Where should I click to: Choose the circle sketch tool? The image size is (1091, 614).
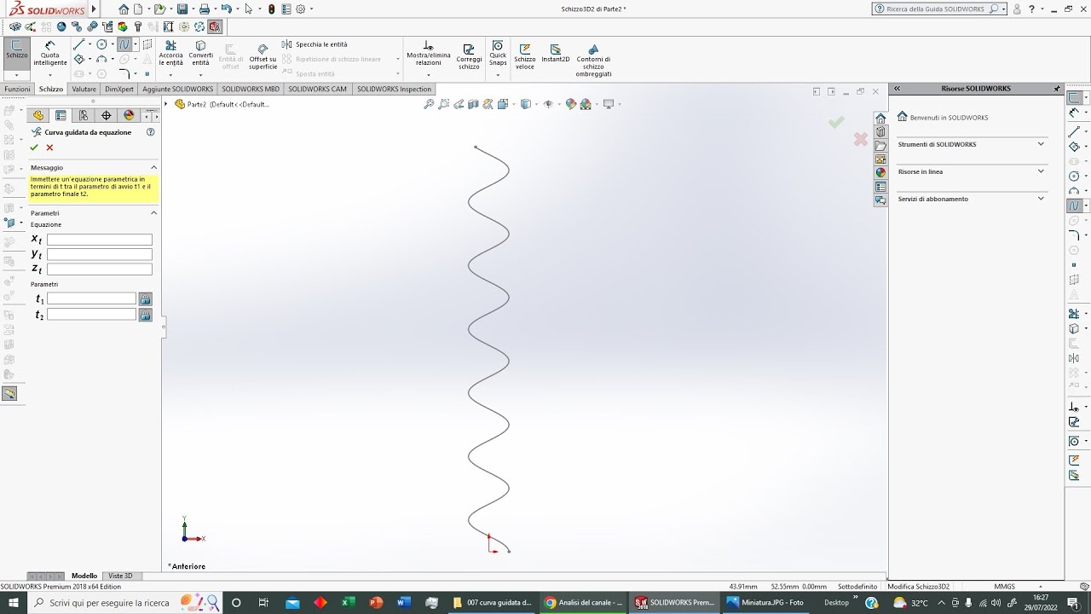(x=102, y=44)
